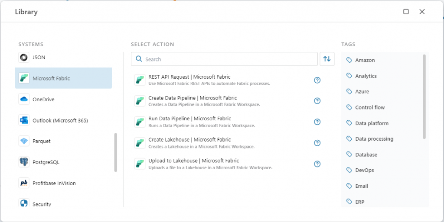The height and width of the screenshot is (222, 444).
Task: Show help for Run Data Pipeline
Action: (x=317, y=122)
